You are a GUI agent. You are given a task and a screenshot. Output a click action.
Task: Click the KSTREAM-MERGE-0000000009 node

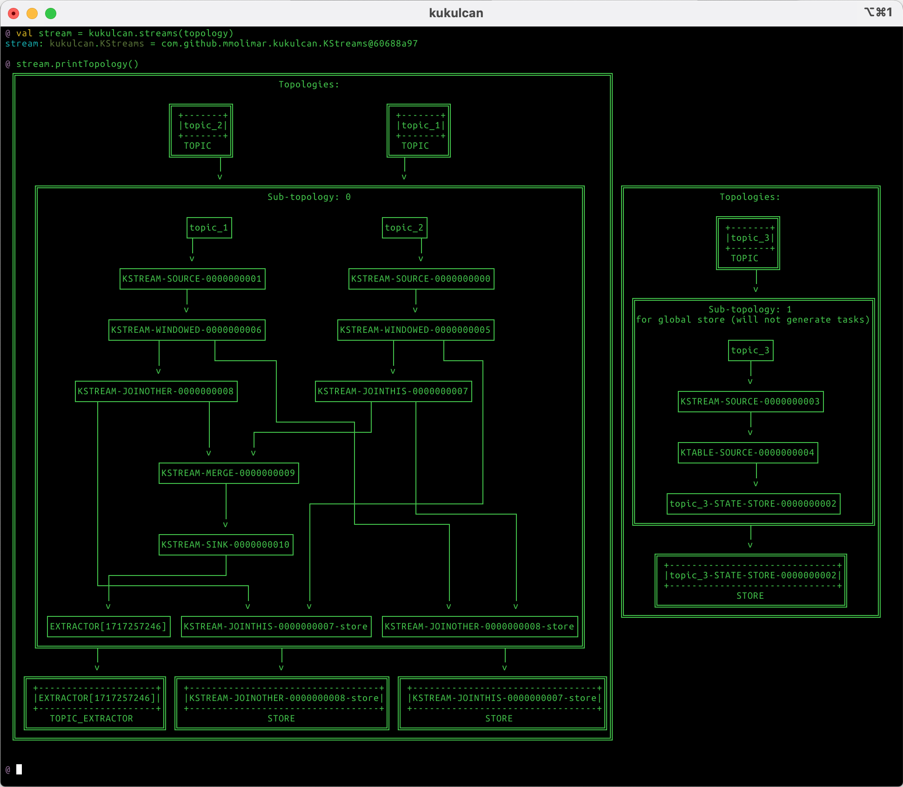pos(228,473)
